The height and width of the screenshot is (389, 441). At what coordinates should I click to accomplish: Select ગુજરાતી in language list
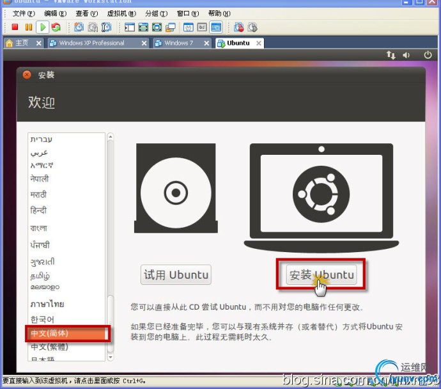[x=66, y=262]
